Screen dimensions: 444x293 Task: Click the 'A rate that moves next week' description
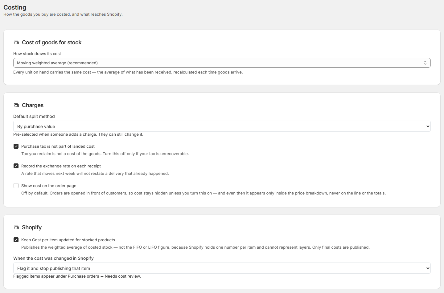tap(95, 174)
